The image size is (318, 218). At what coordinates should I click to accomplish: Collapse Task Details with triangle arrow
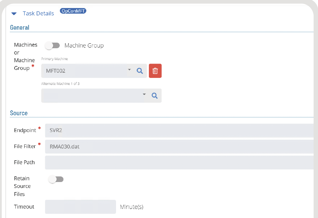(14, 14)
